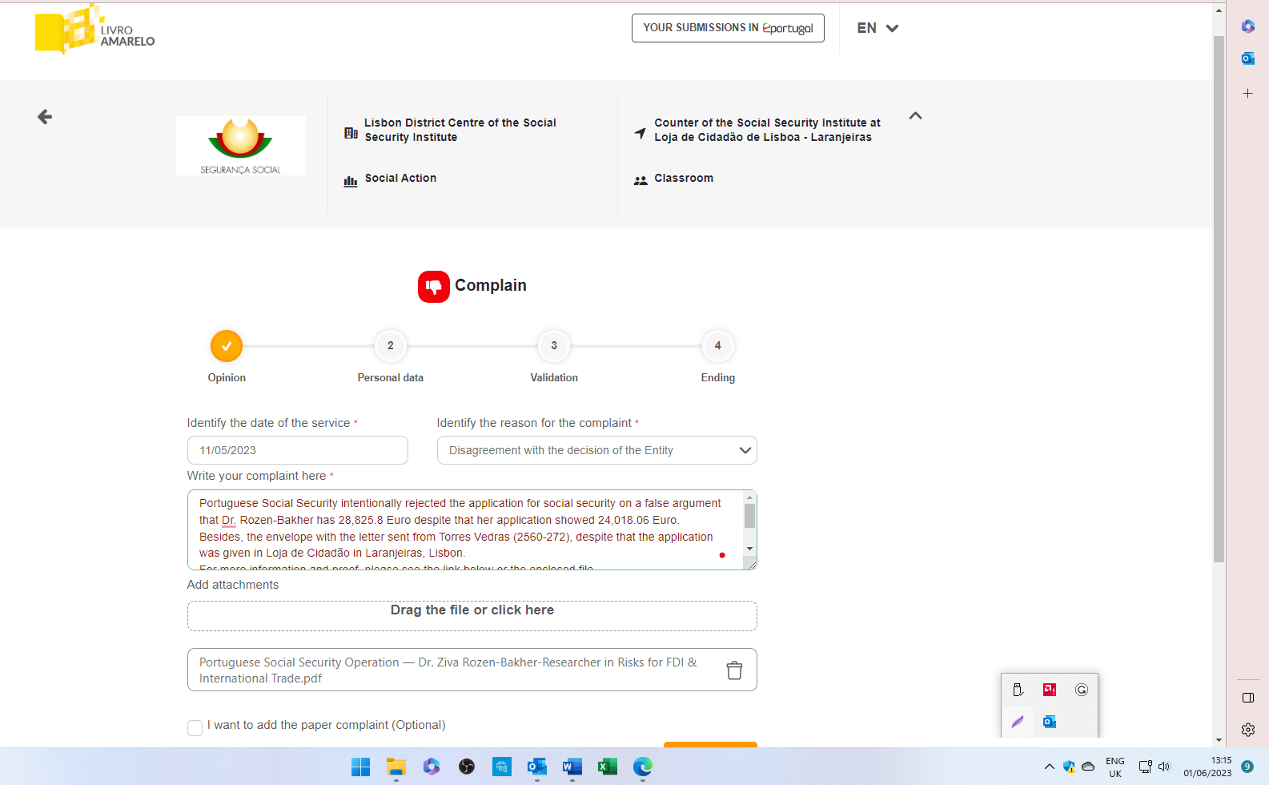Check 'I want to add the paper complaint' box
The width and height of the screenshot is (1269, 785).
pos(195,727)
